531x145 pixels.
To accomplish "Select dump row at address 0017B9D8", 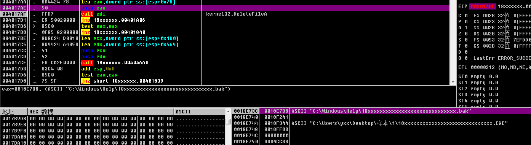I will click(x=113, y=119).
